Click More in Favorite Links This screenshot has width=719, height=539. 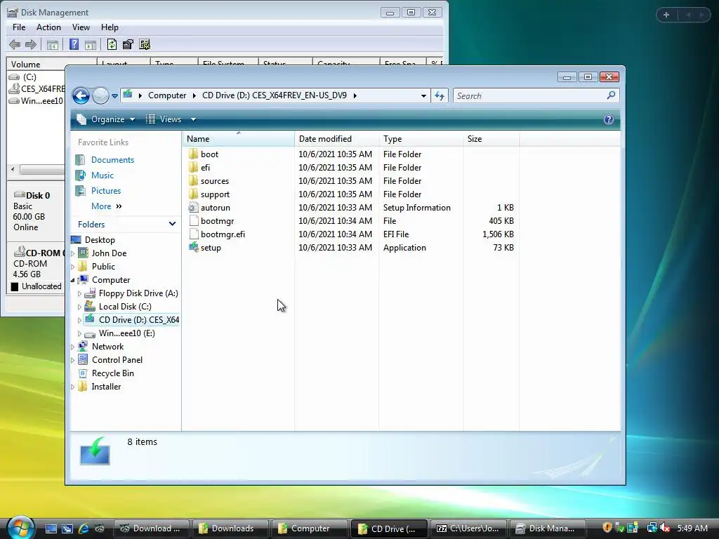click(x=107, y=206)
